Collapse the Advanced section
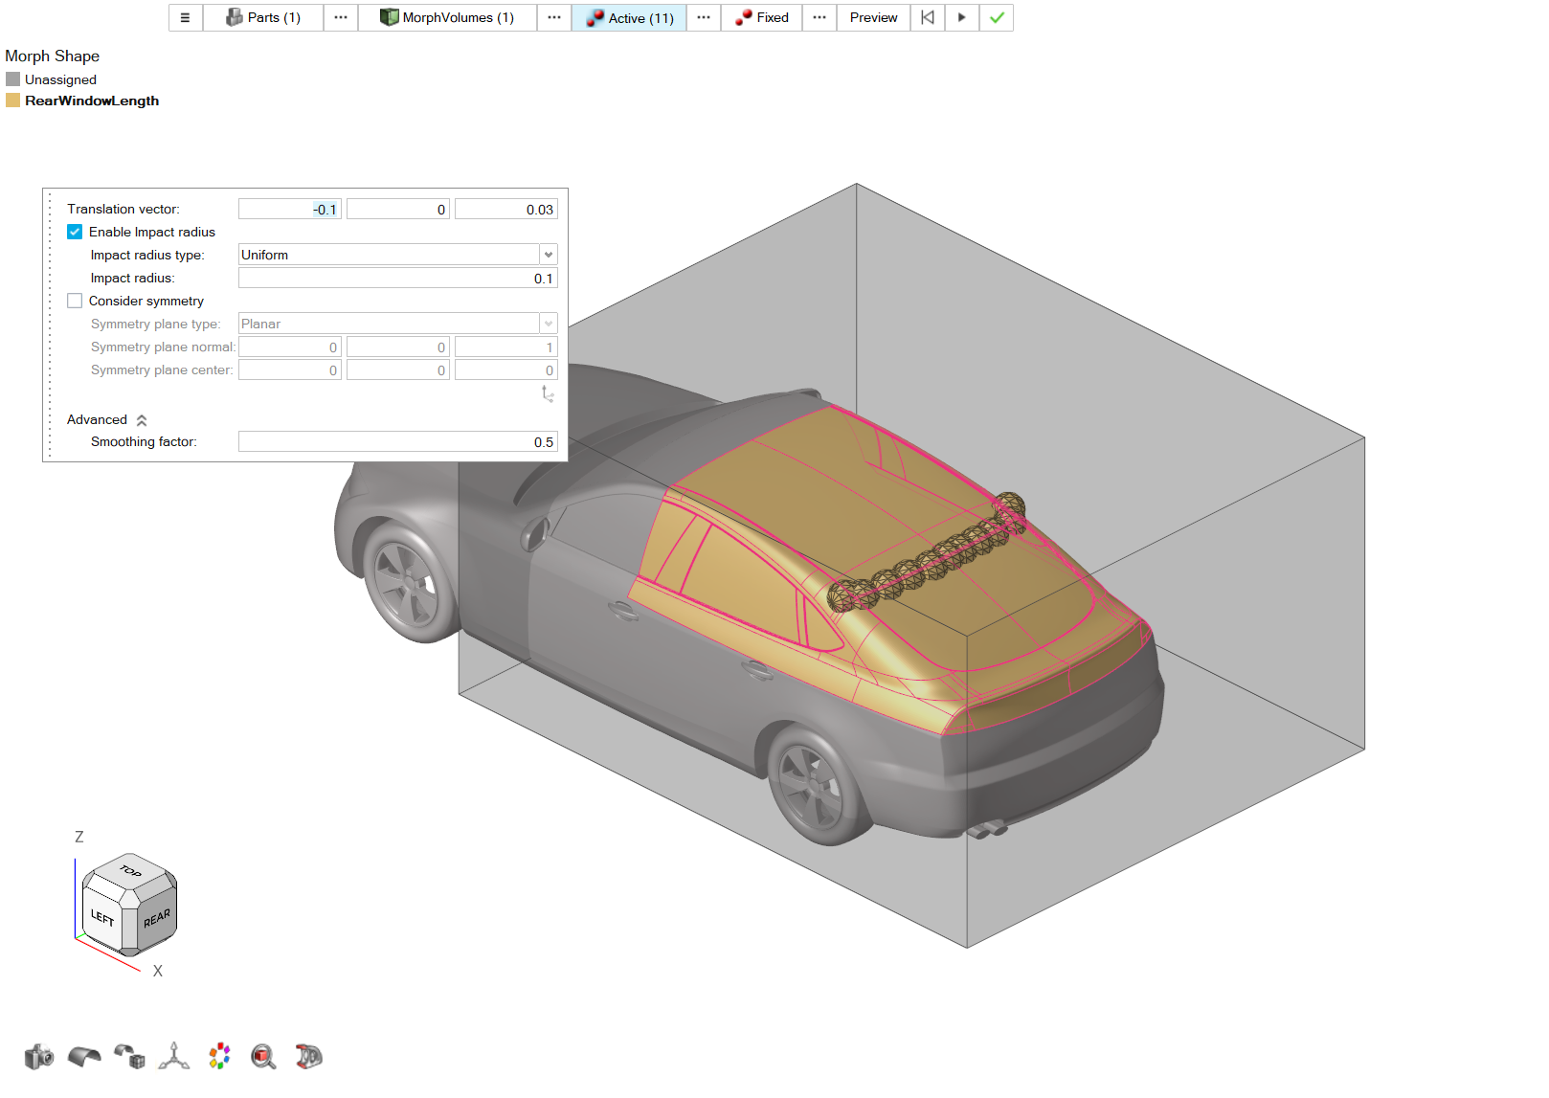Screen dimensions: 1549x1098 point(142,420)
